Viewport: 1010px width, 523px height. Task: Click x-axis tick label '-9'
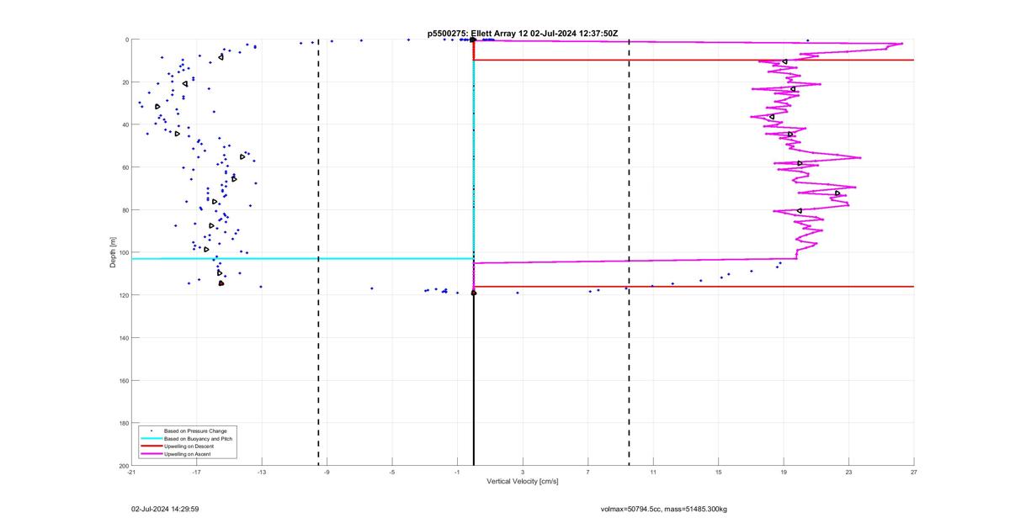tap(327, 473)
